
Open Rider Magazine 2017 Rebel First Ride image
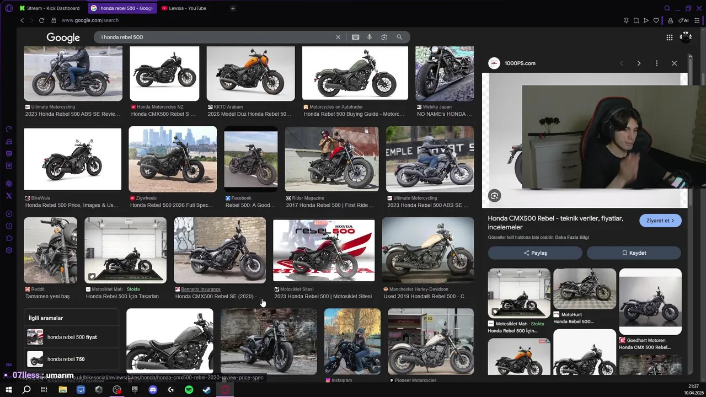tap(331, 159)
